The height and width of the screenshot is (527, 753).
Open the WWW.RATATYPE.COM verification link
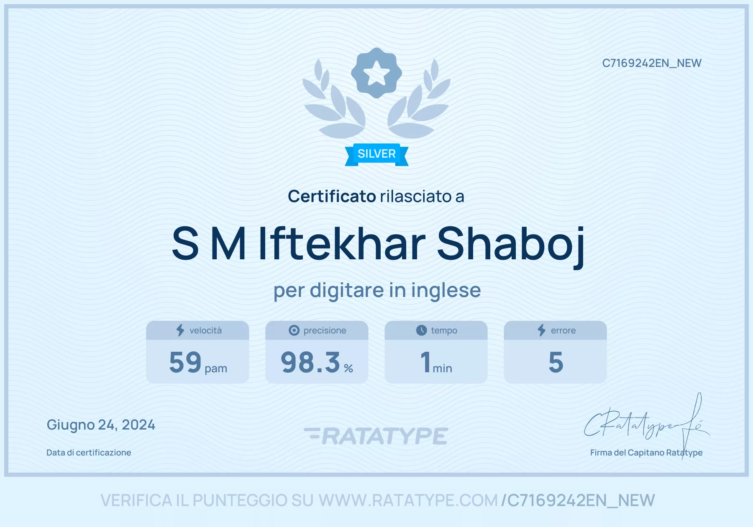[x=408, y=500]
